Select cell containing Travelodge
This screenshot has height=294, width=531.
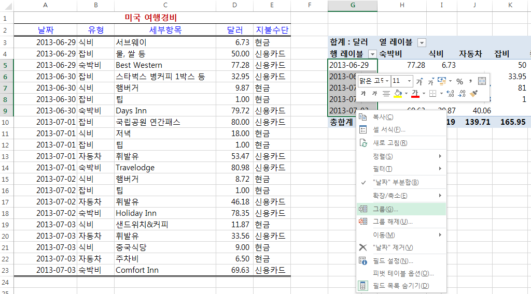(x=165, y=168)
